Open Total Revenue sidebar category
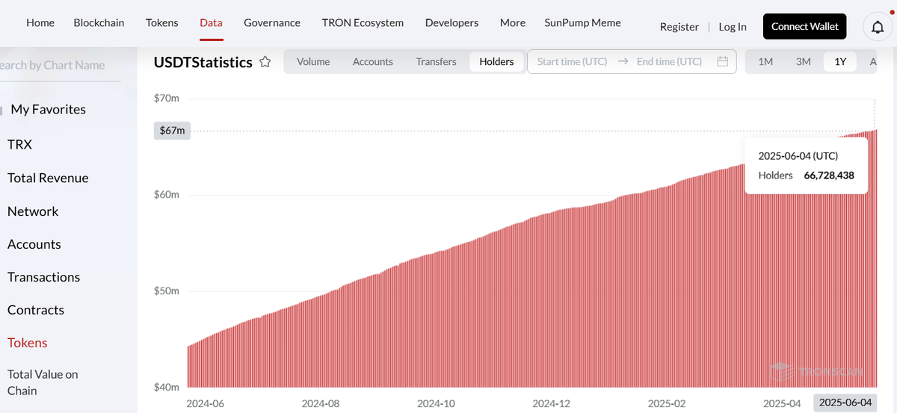The image size is (897, 413). [48, 178]
